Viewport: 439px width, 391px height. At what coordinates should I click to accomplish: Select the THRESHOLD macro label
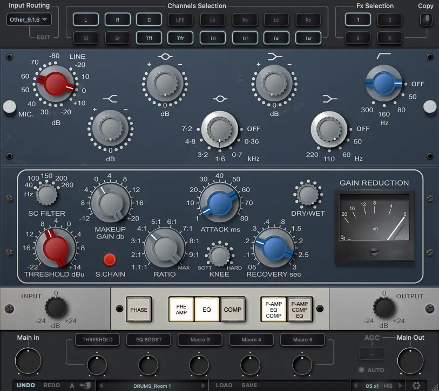(97, 340)
